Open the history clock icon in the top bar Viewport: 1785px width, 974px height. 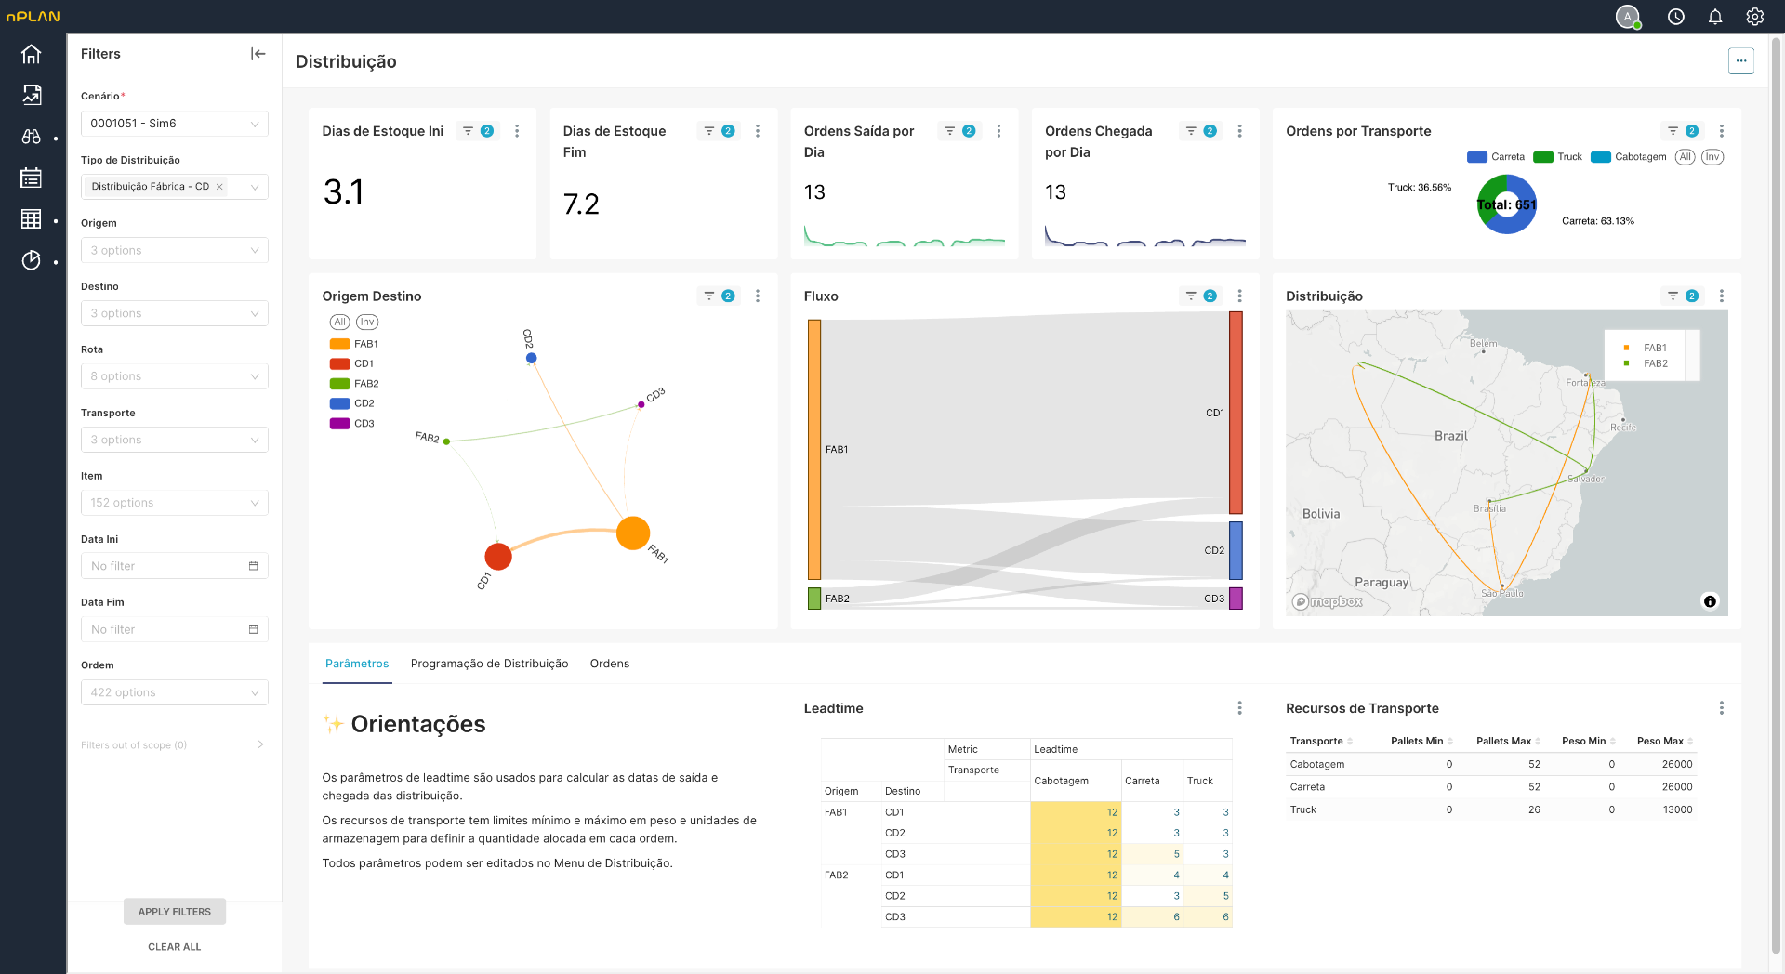[1676, 17]
